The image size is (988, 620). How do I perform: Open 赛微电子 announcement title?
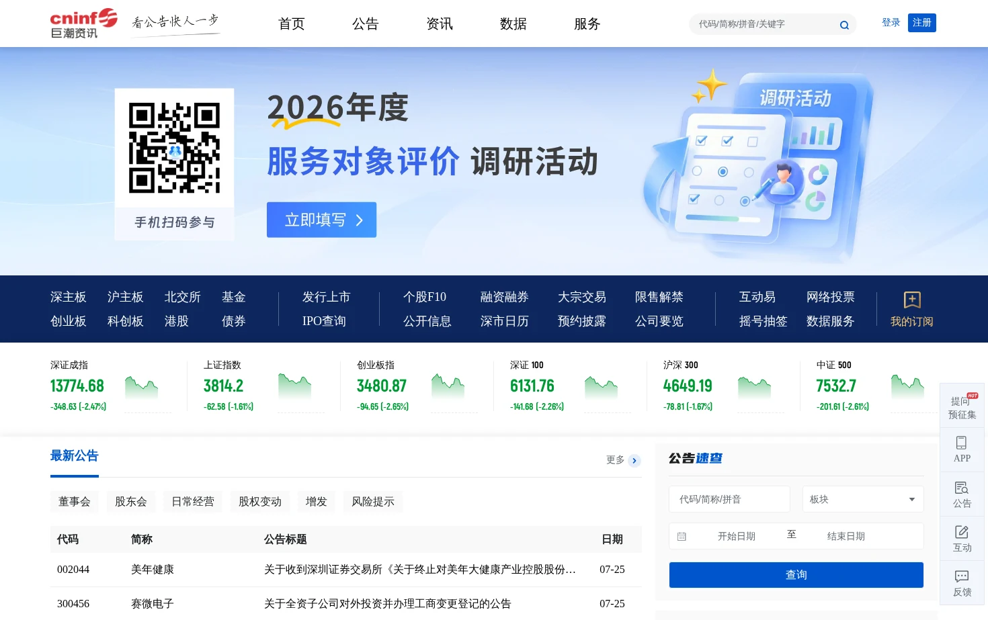[388, 604]
